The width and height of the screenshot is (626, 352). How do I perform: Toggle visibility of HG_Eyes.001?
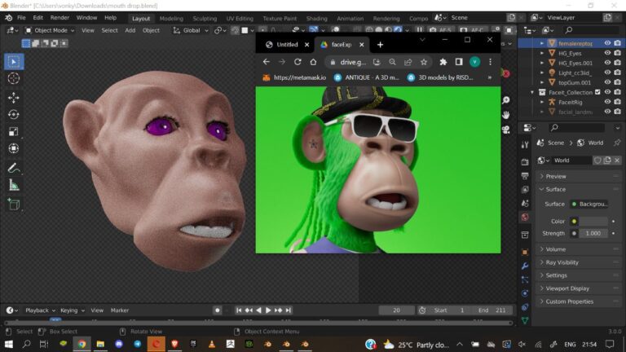607,63
